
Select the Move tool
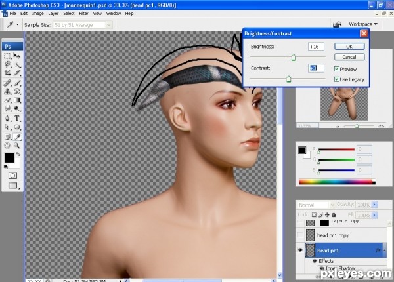pyautogui.click(x=17, y=56)
